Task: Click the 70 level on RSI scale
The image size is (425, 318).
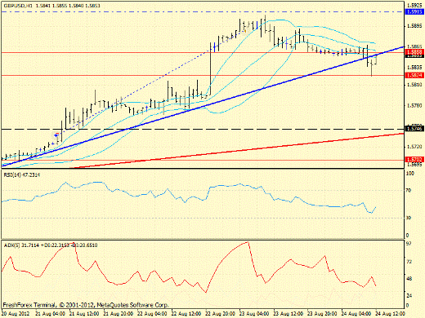Action: (409, 191)
